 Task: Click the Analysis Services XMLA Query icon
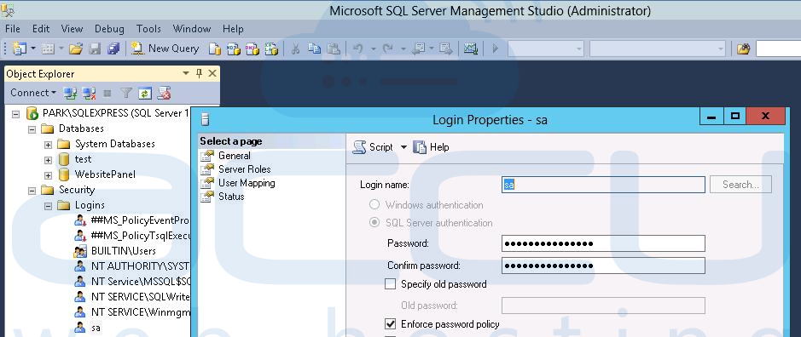pyautogui.click(x=271, y=49)
